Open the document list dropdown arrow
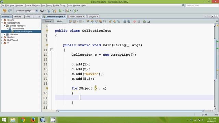 (212, 16)
